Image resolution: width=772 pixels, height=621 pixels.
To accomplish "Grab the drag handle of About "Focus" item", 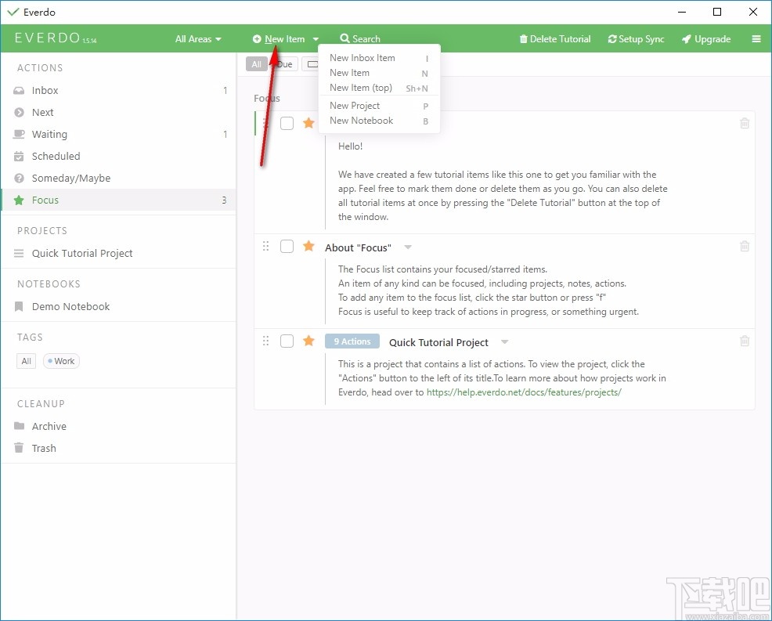I will 266,246.
